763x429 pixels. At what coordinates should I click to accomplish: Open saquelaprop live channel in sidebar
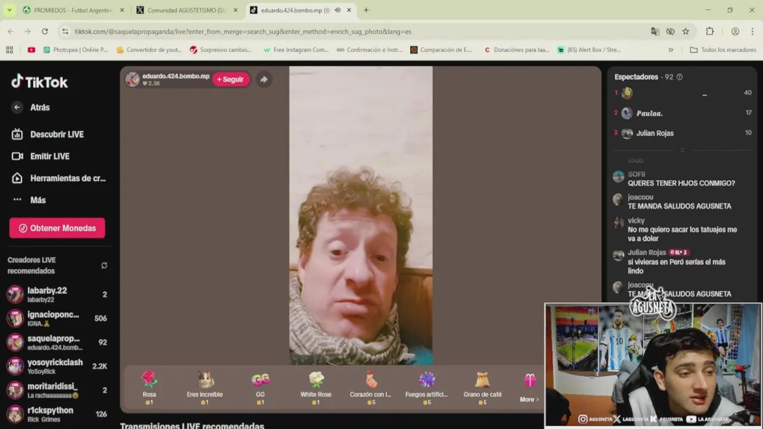(x=57, y=342)
